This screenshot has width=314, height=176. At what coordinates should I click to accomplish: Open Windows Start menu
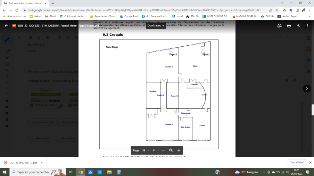(4, 172)
